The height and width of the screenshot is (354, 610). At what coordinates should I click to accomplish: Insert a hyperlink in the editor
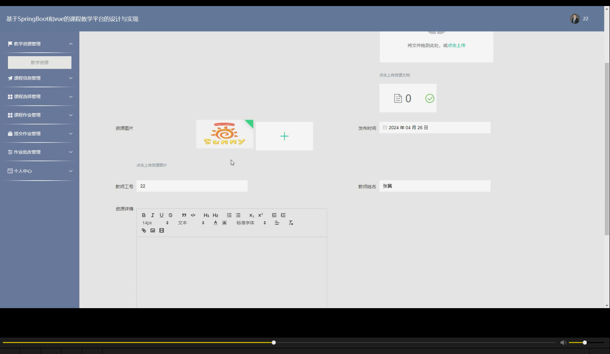[144, 231]
